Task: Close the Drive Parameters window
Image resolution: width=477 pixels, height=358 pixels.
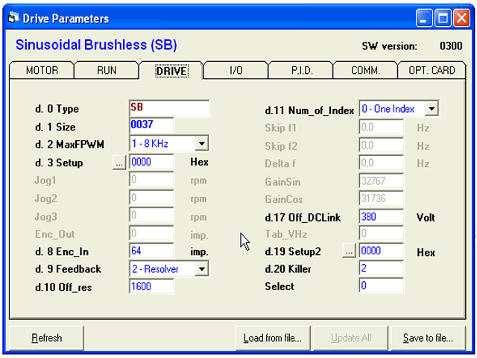Action: (462, 18)
